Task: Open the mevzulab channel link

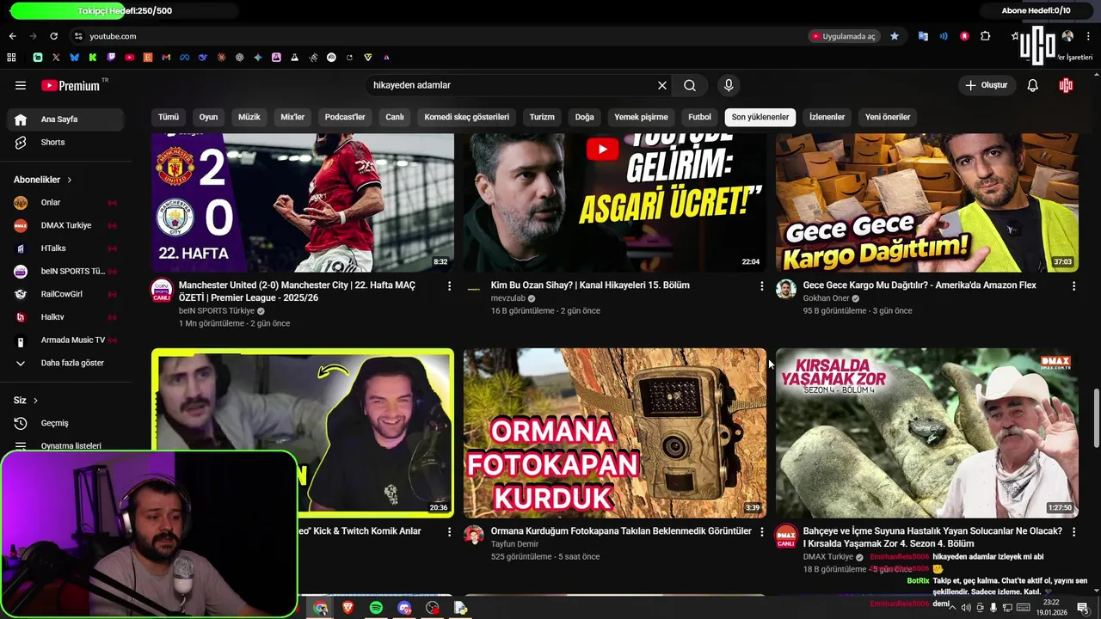Action: 508,298
